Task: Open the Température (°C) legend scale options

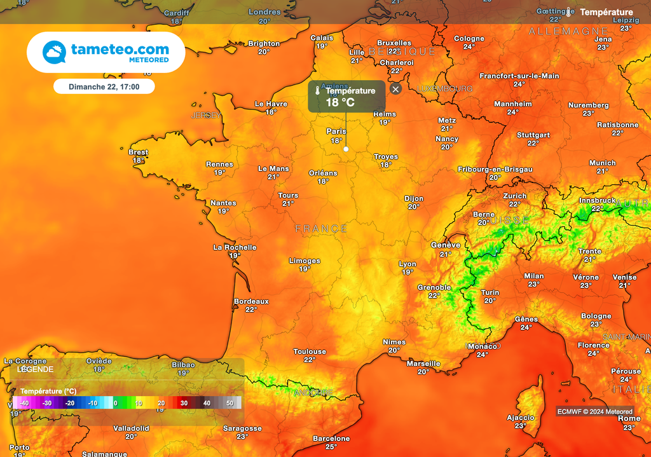Action: point(48,391)
